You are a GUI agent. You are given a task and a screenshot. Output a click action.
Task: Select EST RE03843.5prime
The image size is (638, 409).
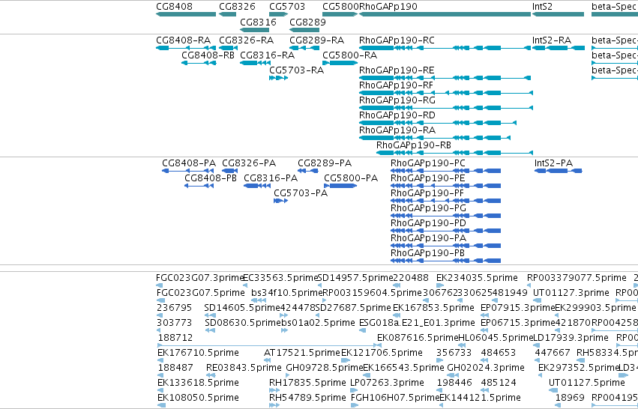pos(210,375)
